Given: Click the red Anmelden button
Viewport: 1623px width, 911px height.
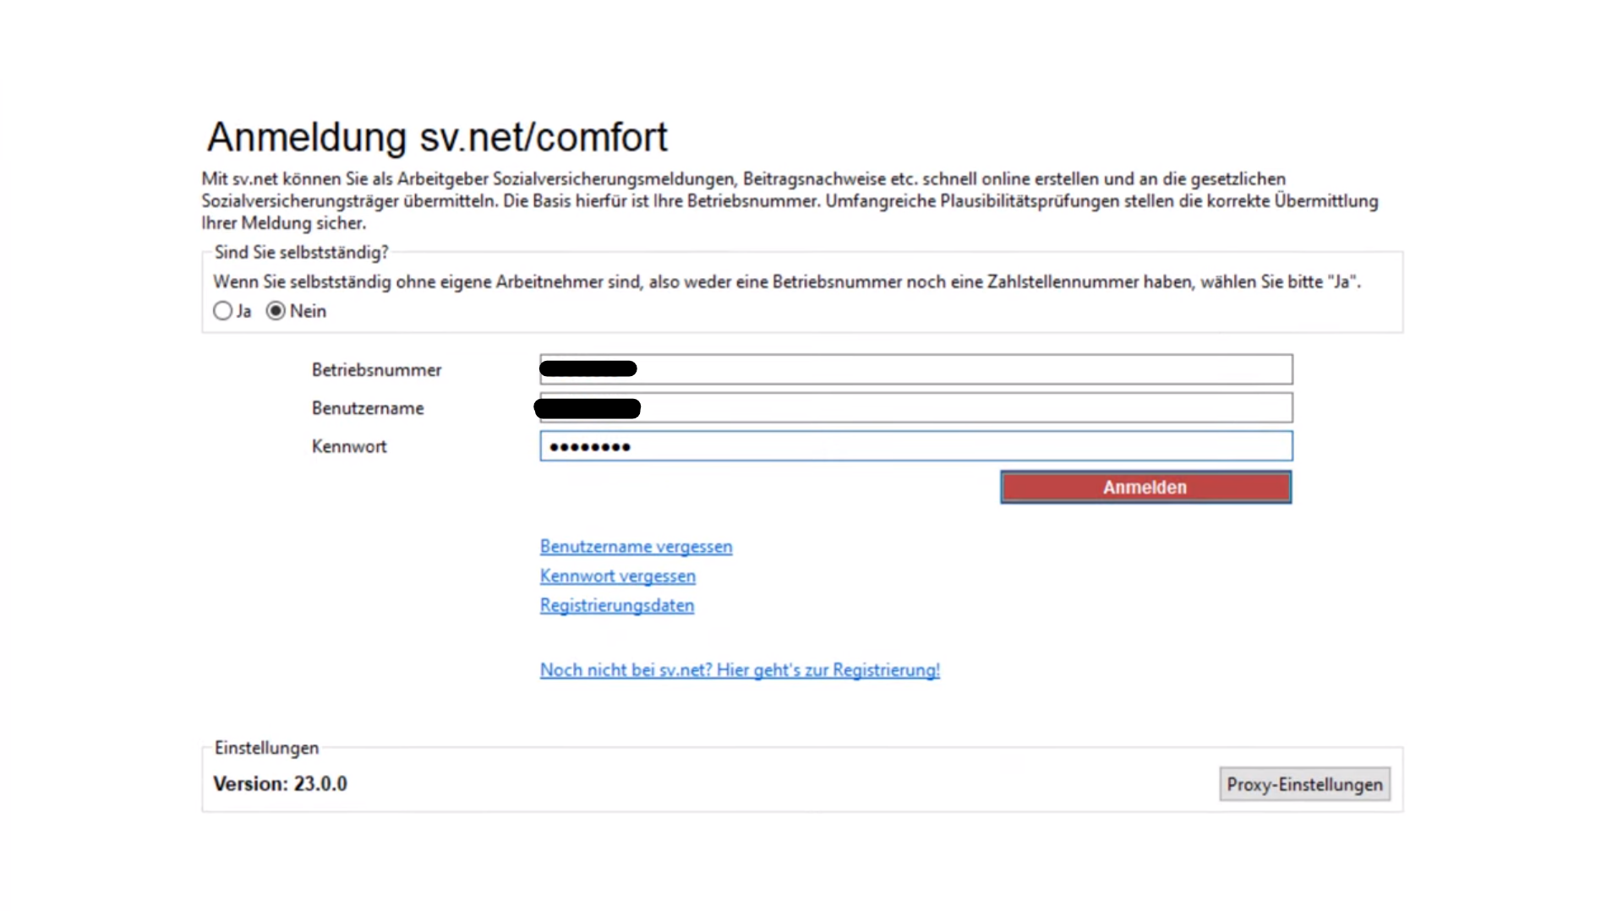Looking at the screenshot, I should [1145, 488].
